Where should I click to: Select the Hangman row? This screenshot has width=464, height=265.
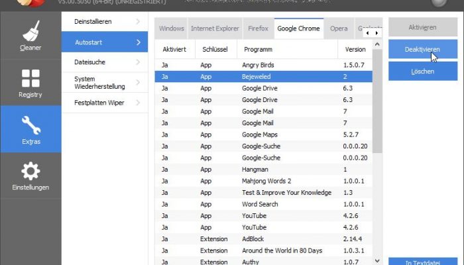263,170
